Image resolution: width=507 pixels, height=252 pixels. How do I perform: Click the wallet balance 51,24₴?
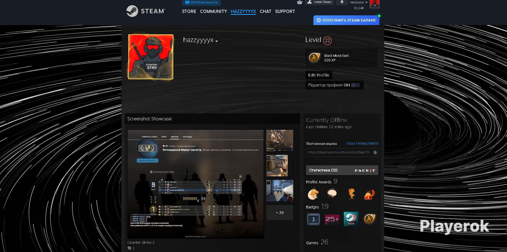tap(359, 8)
